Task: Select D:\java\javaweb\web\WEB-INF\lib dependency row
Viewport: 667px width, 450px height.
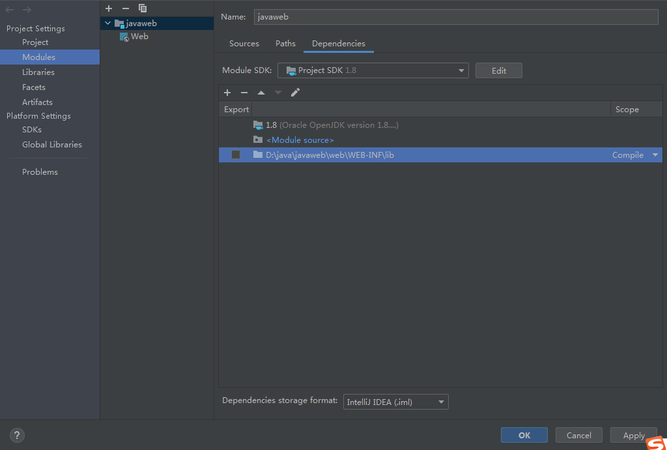Action: point(440,155)
